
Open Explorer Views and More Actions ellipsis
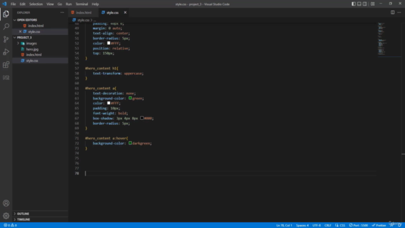[62, 13]
